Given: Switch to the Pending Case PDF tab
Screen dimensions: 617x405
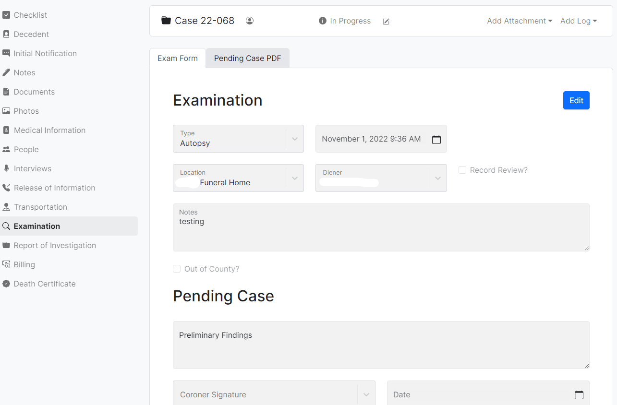Looking at the screenshot, I should click(x=247, y=58).
